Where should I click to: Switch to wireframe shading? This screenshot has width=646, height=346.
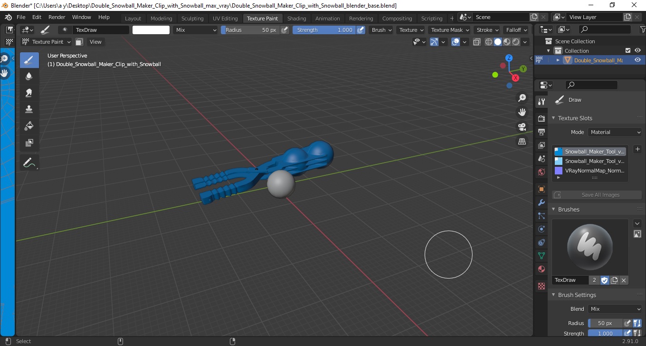[489, 42]
